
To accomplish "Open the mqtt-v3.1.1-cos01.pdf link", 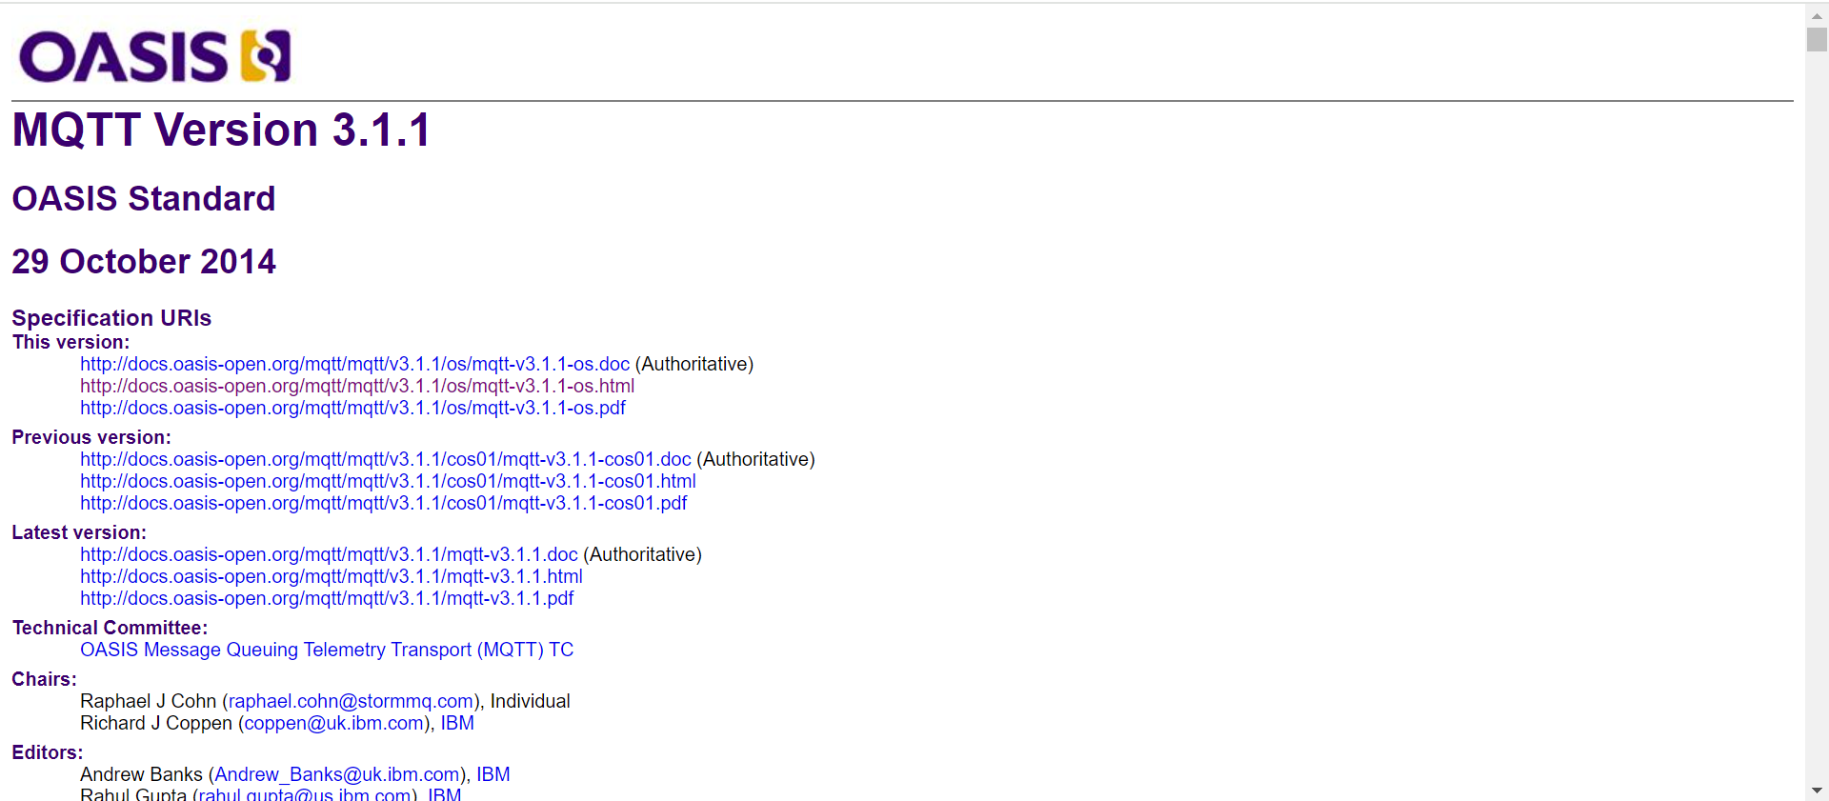I will 383,503.
